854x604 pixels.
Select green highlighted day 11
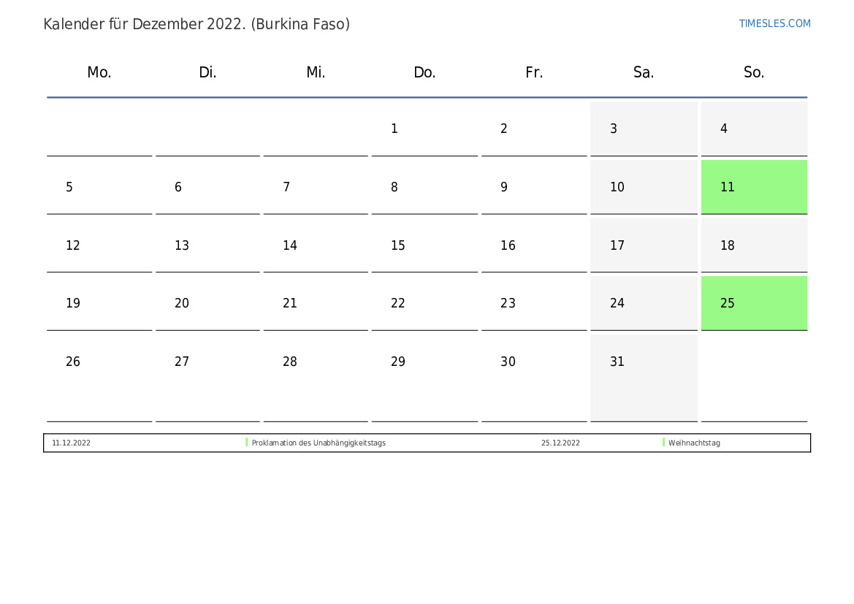click(754, 187)
